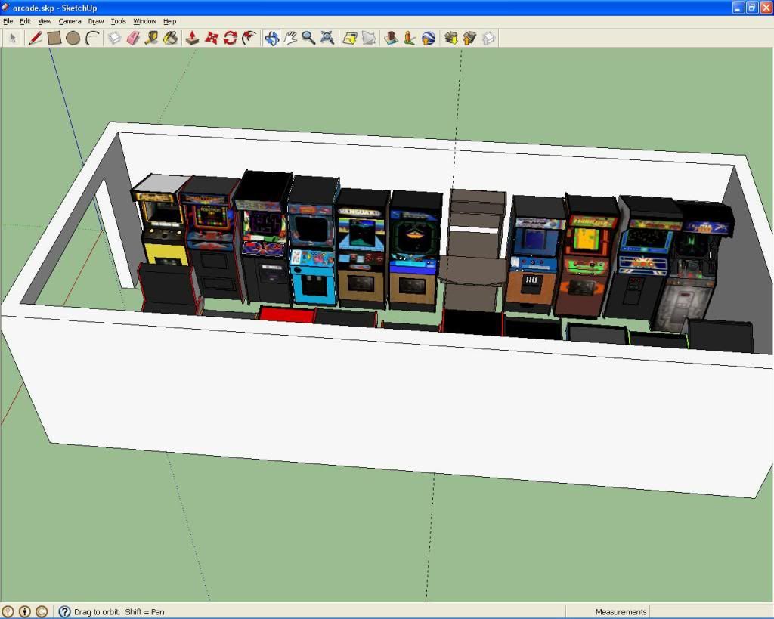Pick the Circle drawing tool
This screenshot has height=619, width=774.
tap(73, 39)
